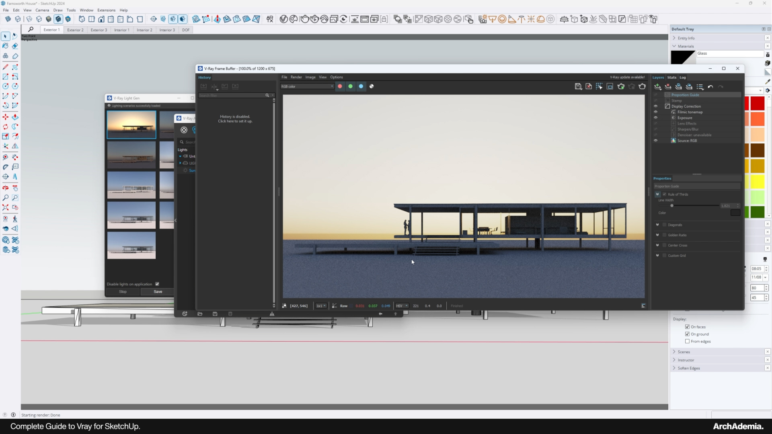Switch to the red channel button
772x434 pixels.
click(340, 86)
